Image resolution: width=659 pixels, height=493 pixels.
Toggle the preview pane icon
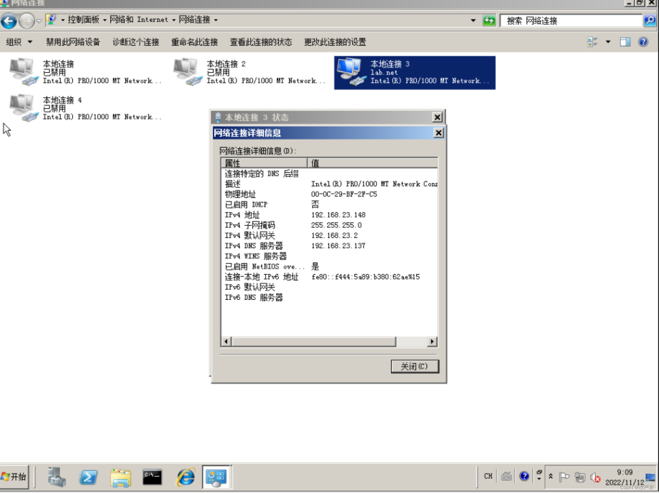pos(625,42)
